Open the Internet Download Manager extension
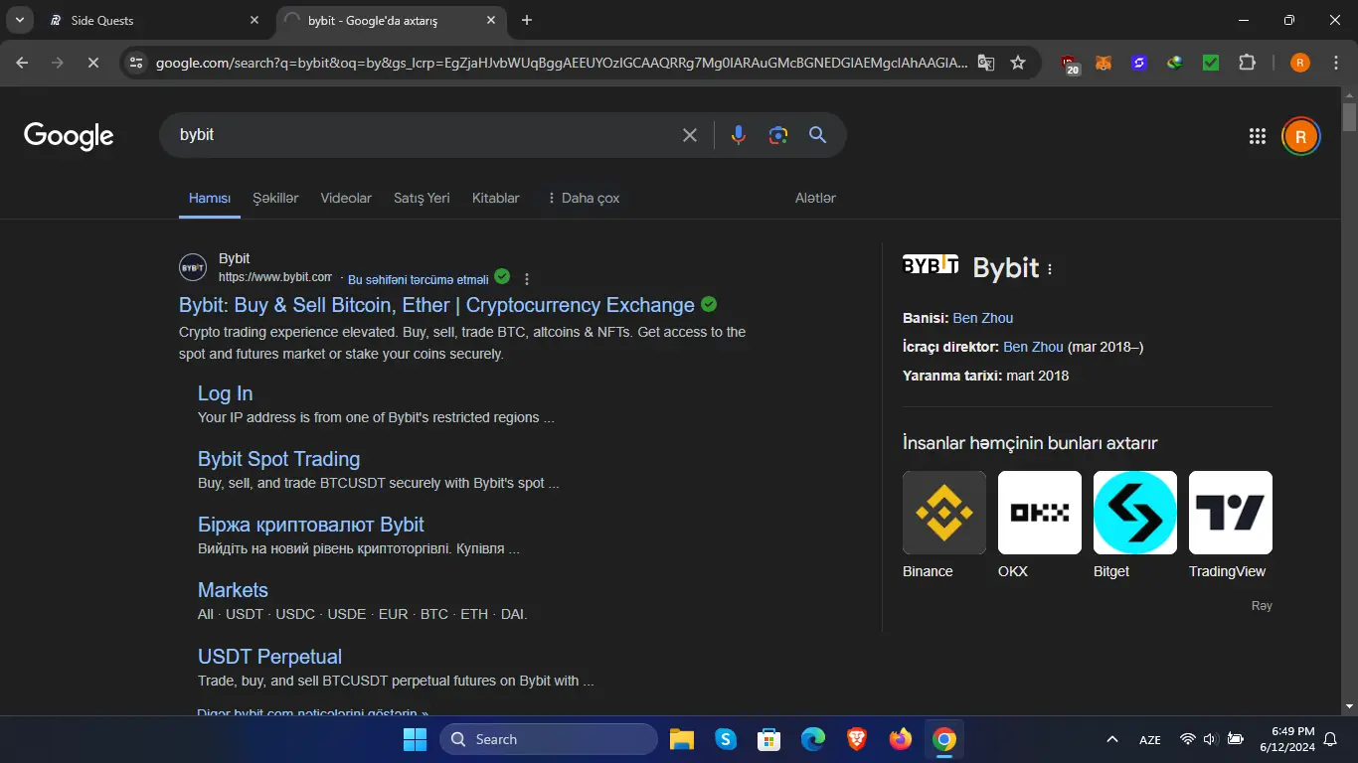Screen dimensions: 1358x763 click(1175, 63)
